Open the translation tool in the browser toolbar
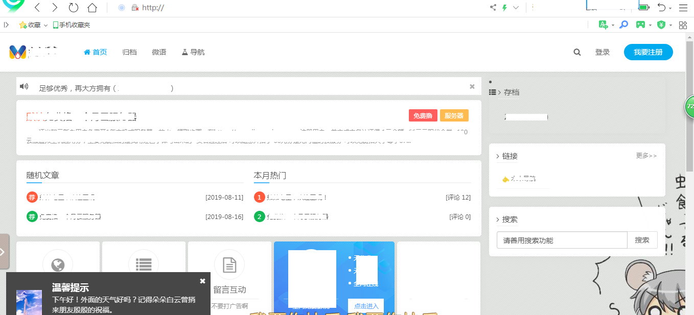 (x=603, y=24)
